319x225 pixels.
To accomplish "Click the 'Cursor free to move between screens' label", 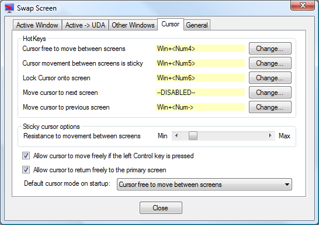I will tap(74, 49).
